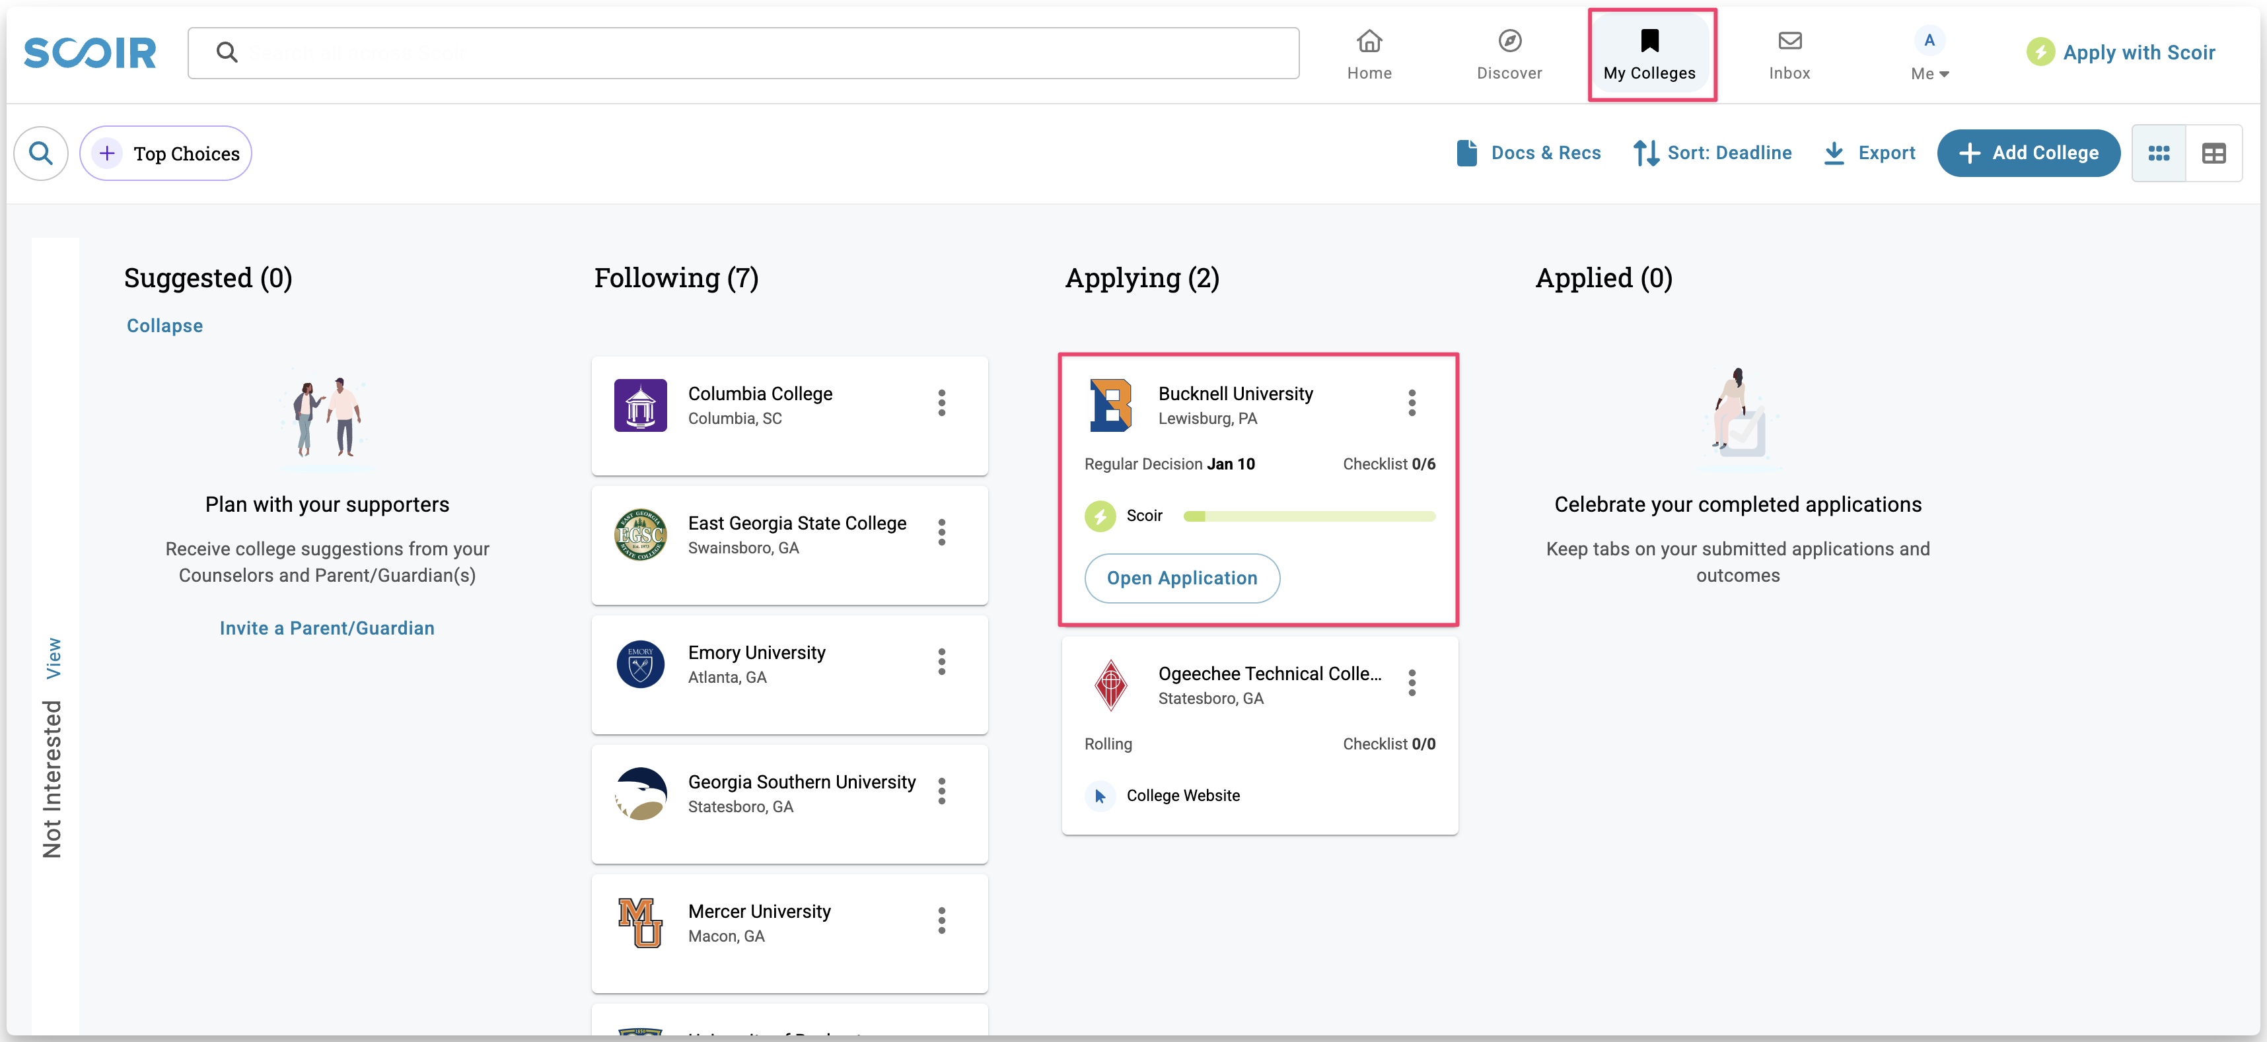Switch to card grid view

2158,153
